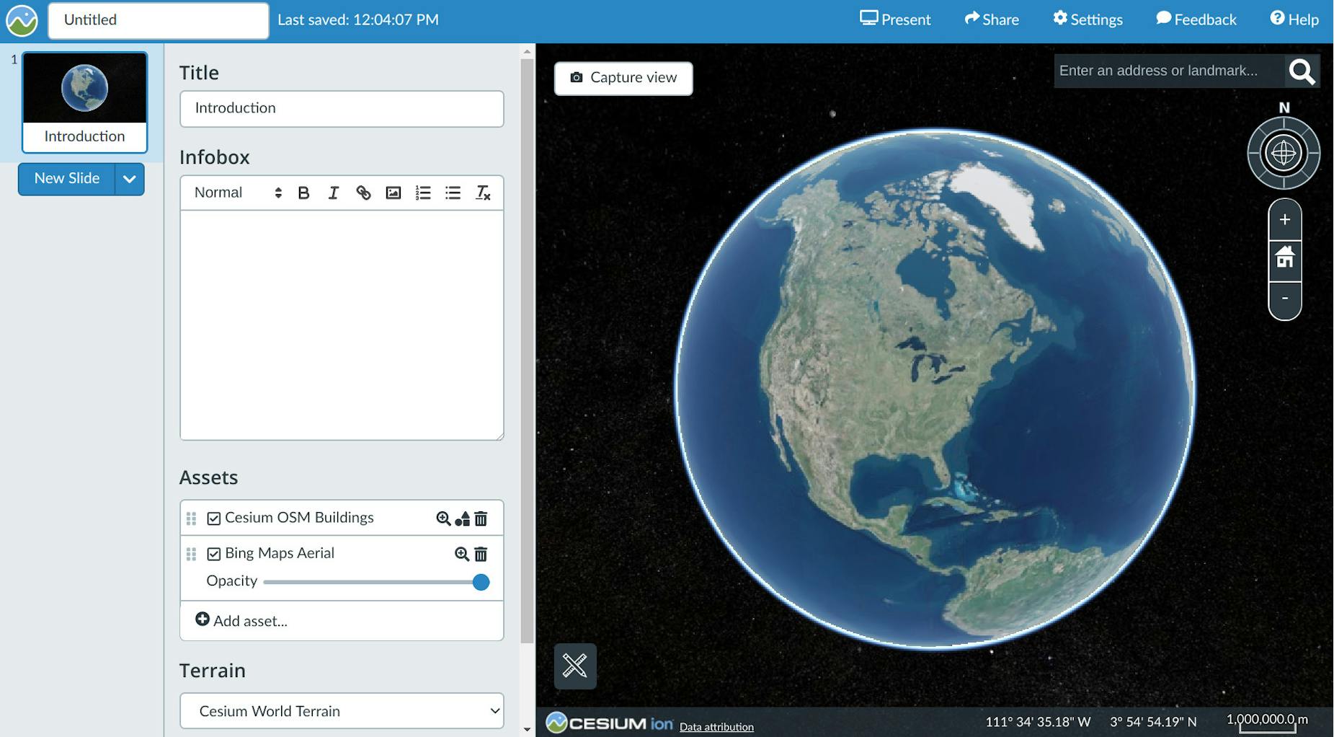The width and height of the screenshot is (1334, 737).
Task: Open the Settings menu
Action: tap(1087, 19)
